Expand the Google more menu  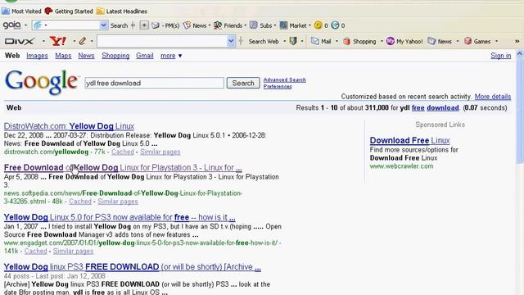click(171, 56)
